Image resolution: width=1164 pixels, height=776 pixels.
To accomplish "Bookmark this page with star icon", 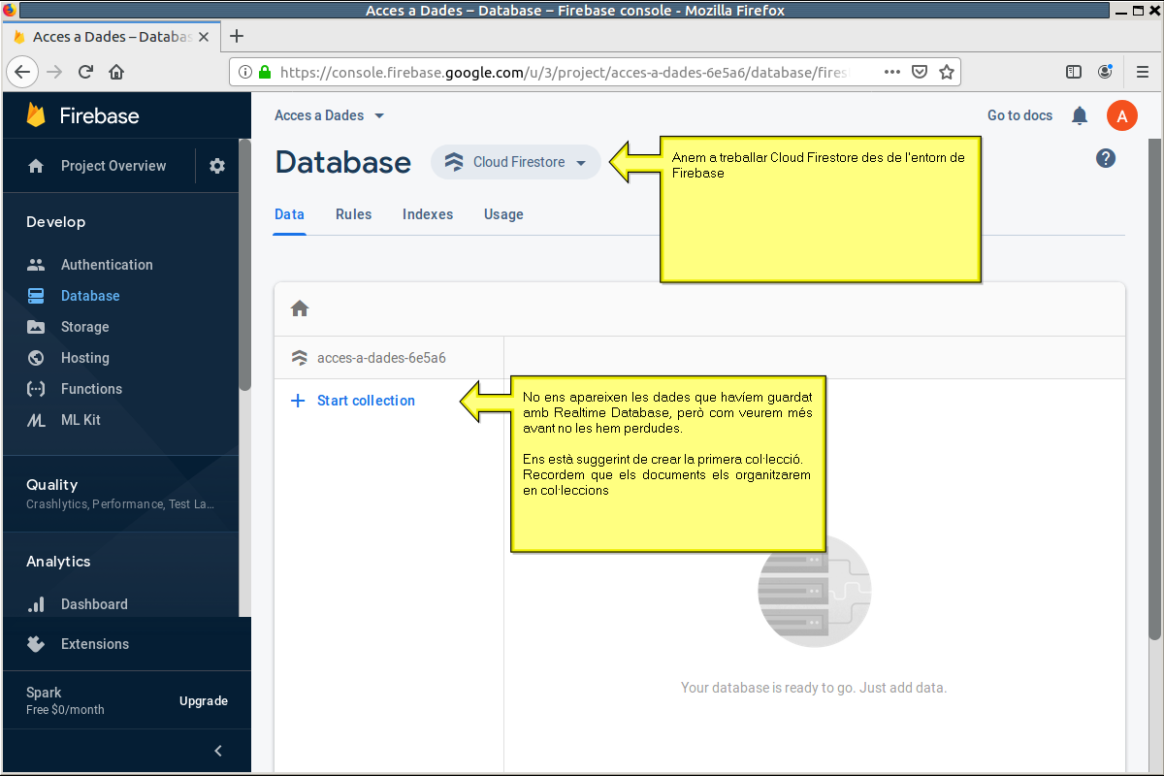I will pos(947,72).
